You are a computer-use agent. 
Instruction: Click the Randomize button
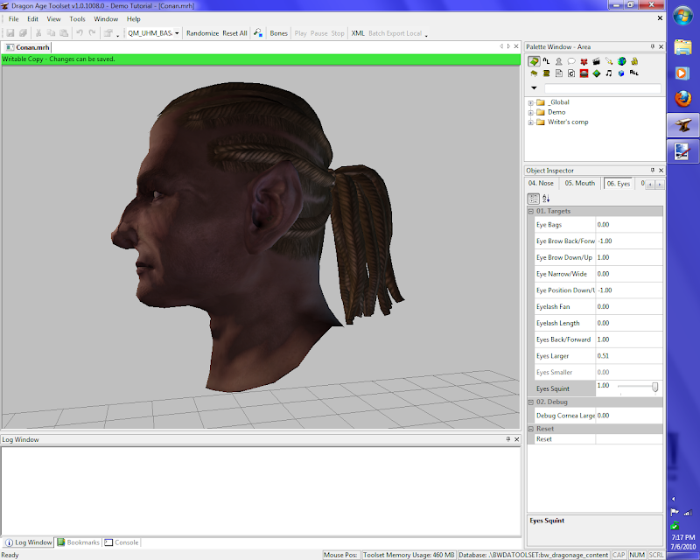pos(201,33)
